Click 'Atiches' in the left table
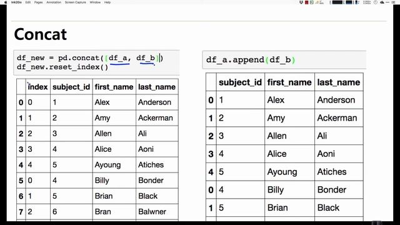Image resolution: width=400 pixels, height=225 pixels. pyautogui.click(x=151, y=165)
